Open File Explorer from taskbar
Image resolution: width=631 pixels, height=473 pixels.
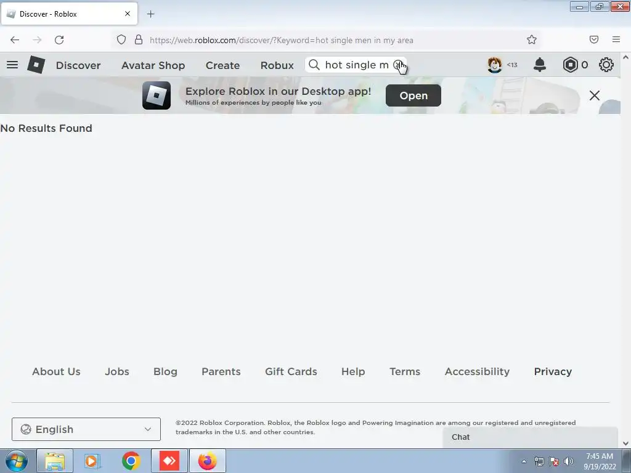55,461
